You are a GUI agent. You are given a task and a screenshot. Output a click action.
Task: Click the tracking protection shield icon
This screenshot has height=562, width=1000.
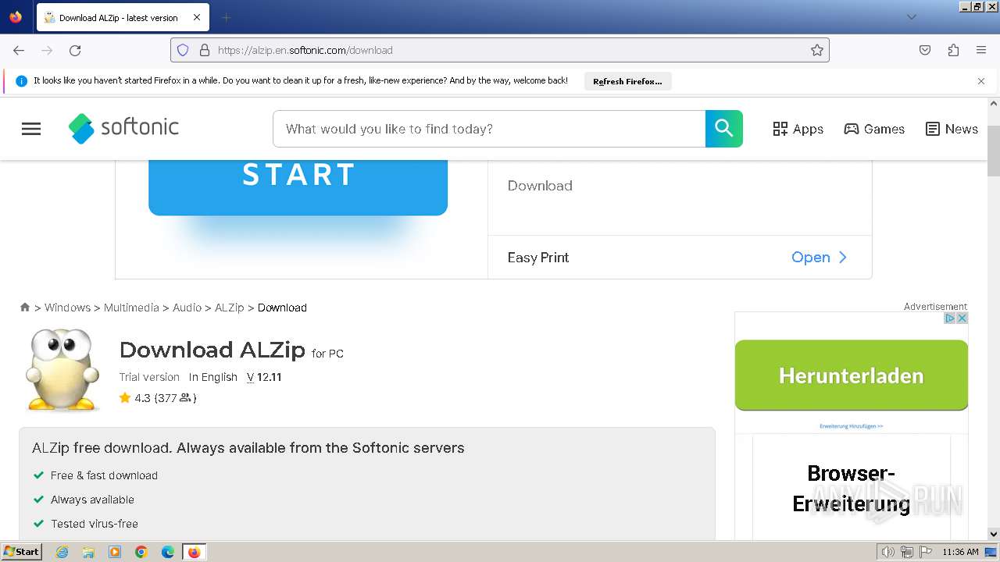click(x=183, y=50)
